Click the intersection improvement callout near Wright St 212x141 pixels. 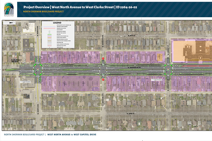[157, 80]
